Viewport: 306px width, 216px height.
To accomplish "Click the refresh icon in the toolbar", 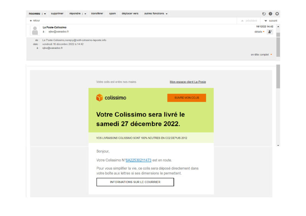I will [x=264, y=14].
